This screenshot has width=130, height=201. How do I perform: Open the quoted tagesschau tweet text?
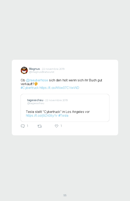click(58, 112)
